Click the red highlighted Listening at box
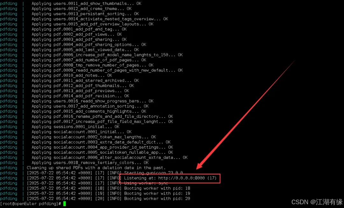 pos(170,178)
